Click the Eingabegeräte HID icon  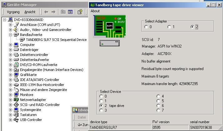click(16, 70)
